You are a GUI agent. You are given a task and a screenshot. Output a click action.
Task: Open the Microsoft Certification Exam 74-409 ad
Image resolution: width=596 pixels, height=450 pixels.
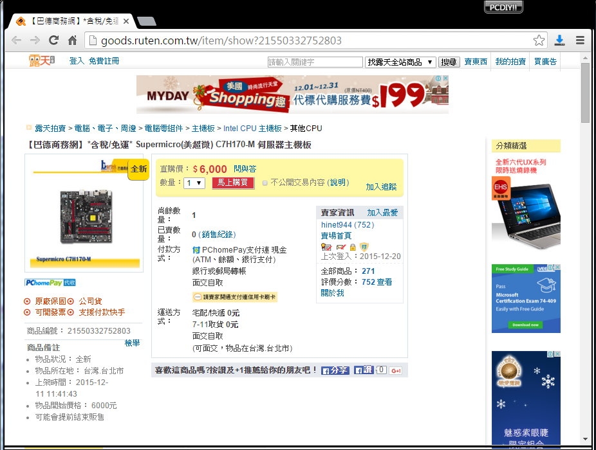click(x=526, y=298)
